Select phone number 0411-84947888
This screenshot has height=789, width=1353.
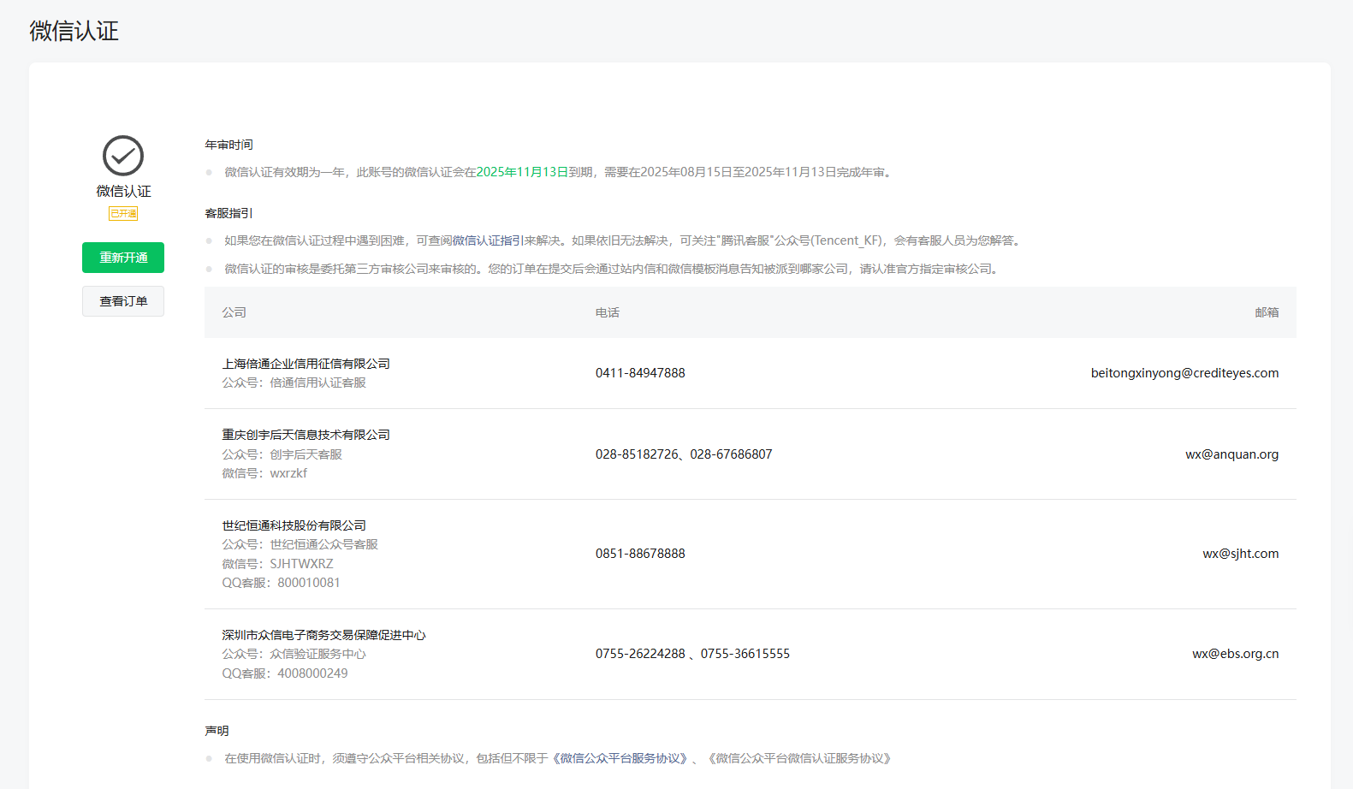640,373
